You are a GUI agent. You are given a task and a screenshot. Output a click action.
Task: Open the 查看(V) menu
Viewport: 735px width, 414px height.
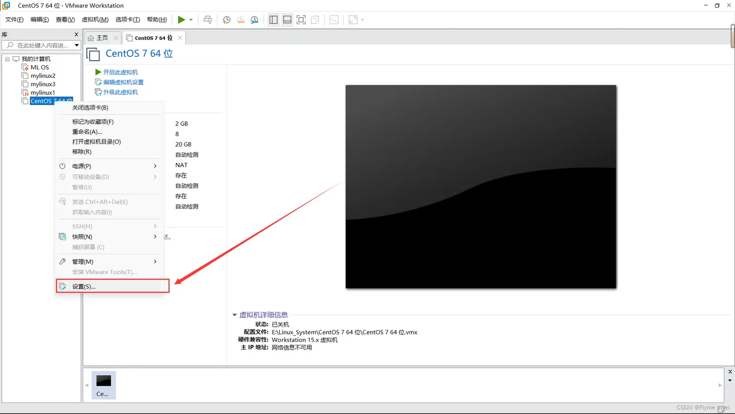[65, 20]
